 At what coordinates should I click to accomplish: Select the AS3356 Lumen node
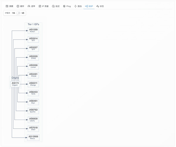point(33,66)
